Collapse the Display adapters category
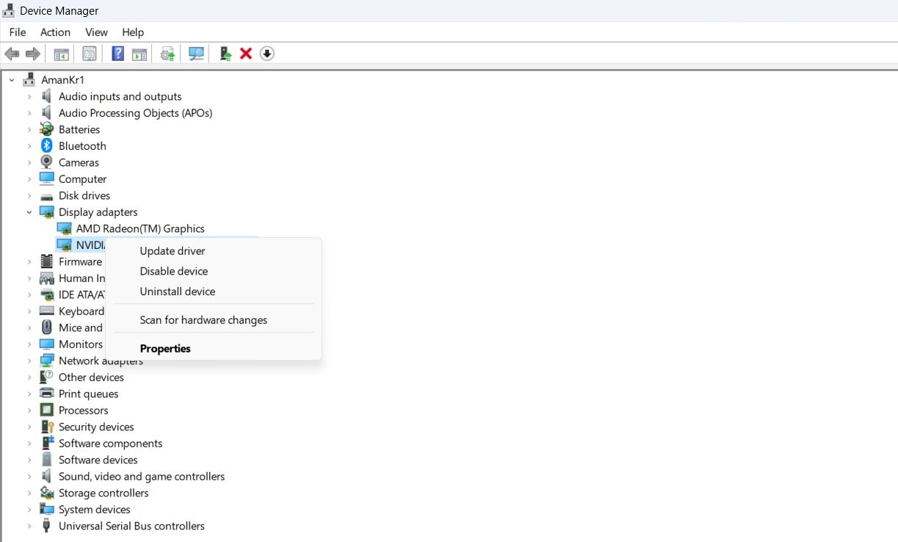This screenshot has width=898, height=542. (x=29, y=212)
